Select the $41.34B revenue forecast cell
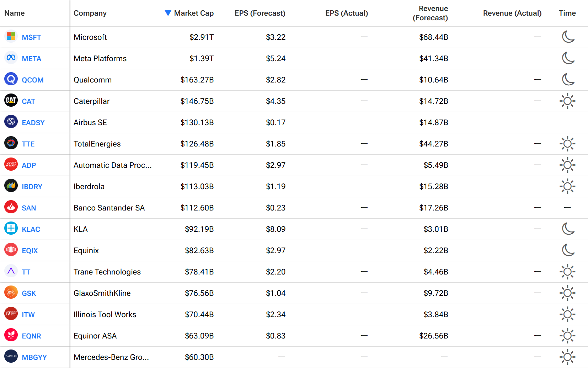 (x=433, y=58)
